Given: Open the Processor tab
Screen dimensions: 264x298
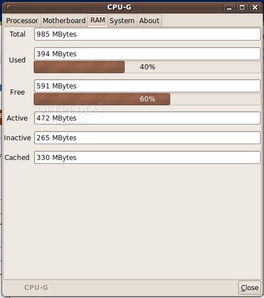Looking at the screenshot, I should click(22, 20).
